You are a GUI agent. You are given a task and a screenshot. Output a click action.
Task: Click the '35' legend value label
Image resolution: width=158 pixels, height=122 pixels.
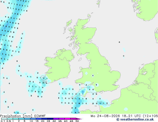click(60, 121)
